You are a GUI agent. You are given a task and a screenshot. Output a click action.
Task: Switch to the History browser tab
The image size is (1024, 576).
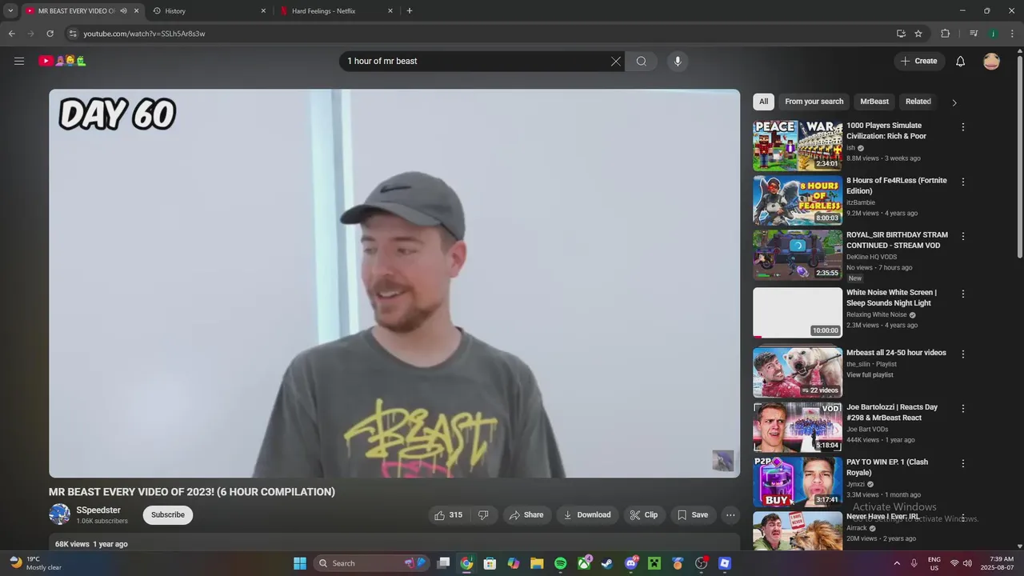coord(208,11)
